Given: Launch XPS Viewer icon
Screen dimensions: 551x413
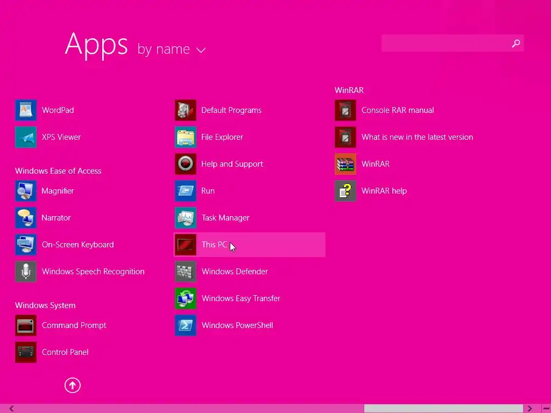Looking at the screenshot, I should coord(26,137).
